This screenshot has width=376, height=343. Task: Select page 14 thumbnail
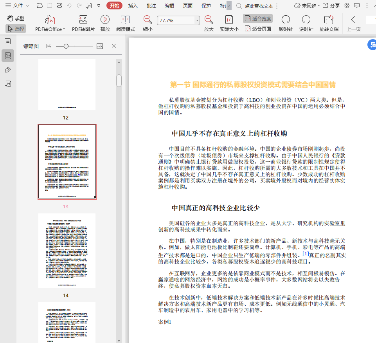pyautogui.click(x=67, y=251)
